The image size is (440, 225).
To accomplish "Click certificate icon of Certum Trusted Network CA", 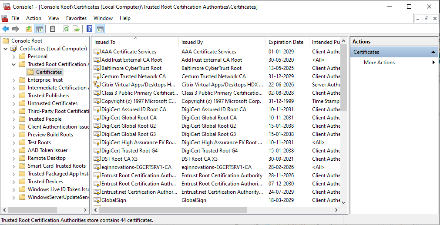I will pos(97,76).
